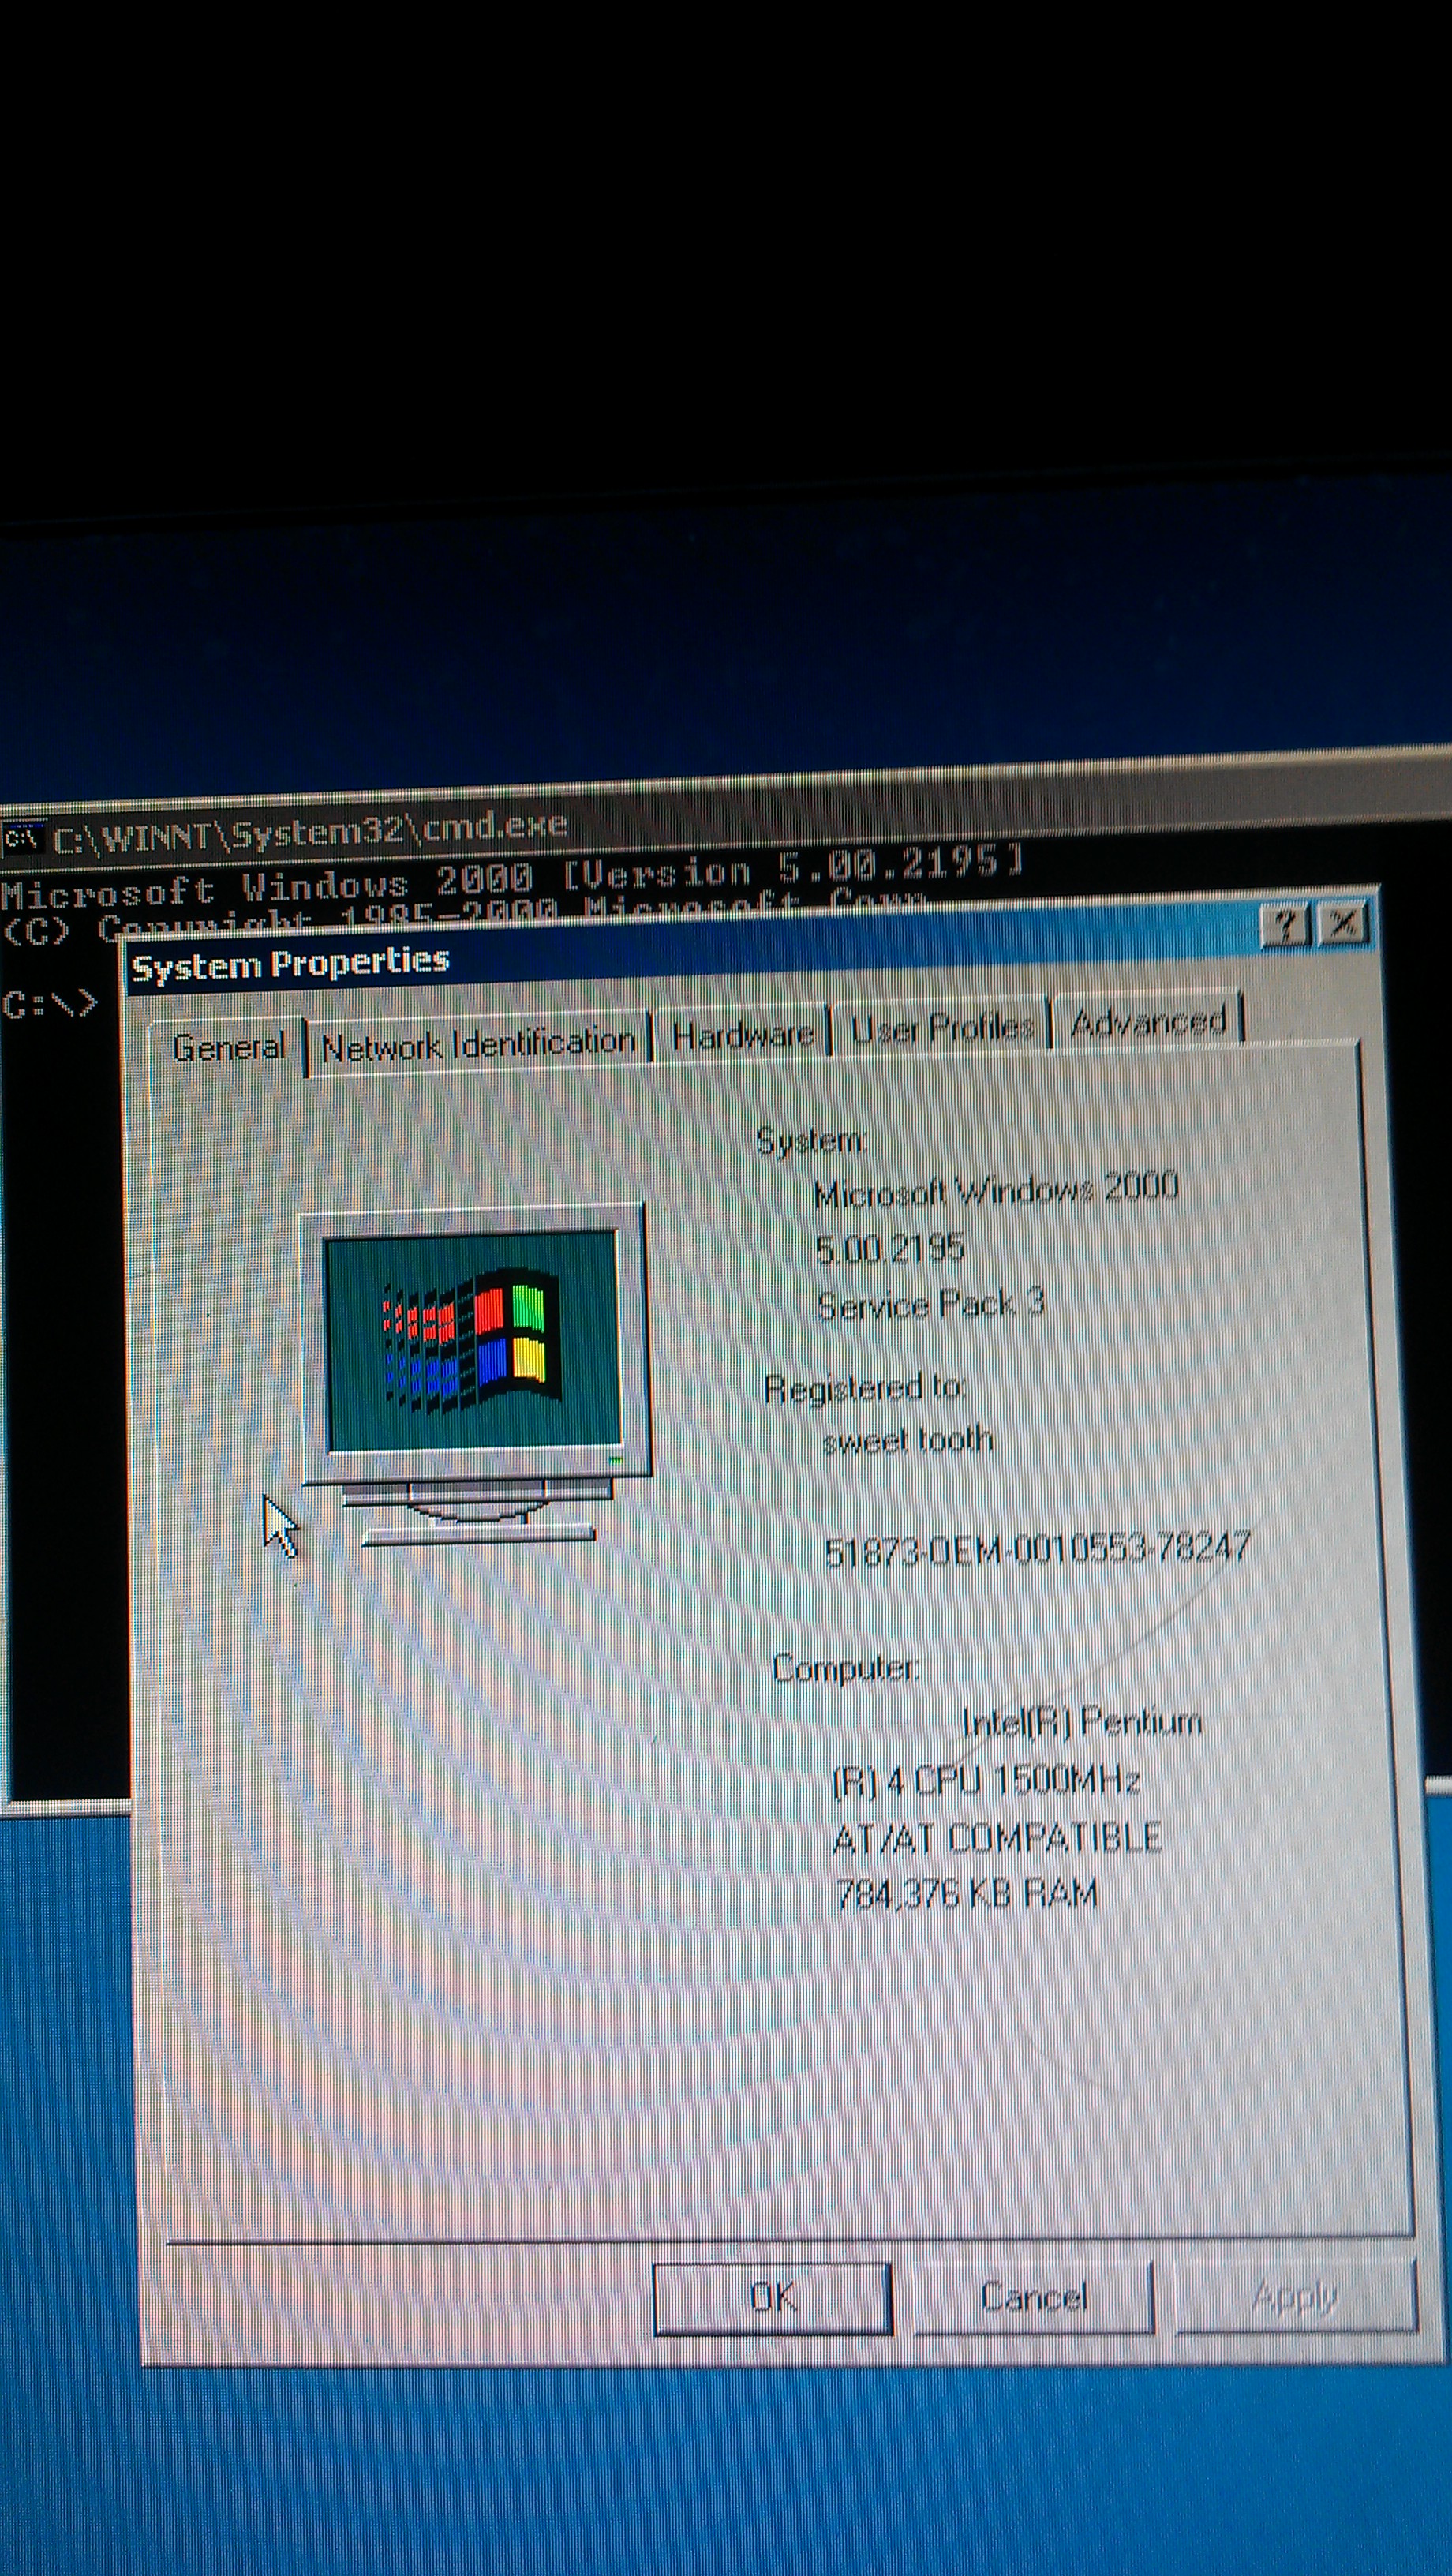Screen dimensions: 1452x2576
Task: Click the 'Microsoft Windows 2000' text
Action: (x=996, y=1191)
